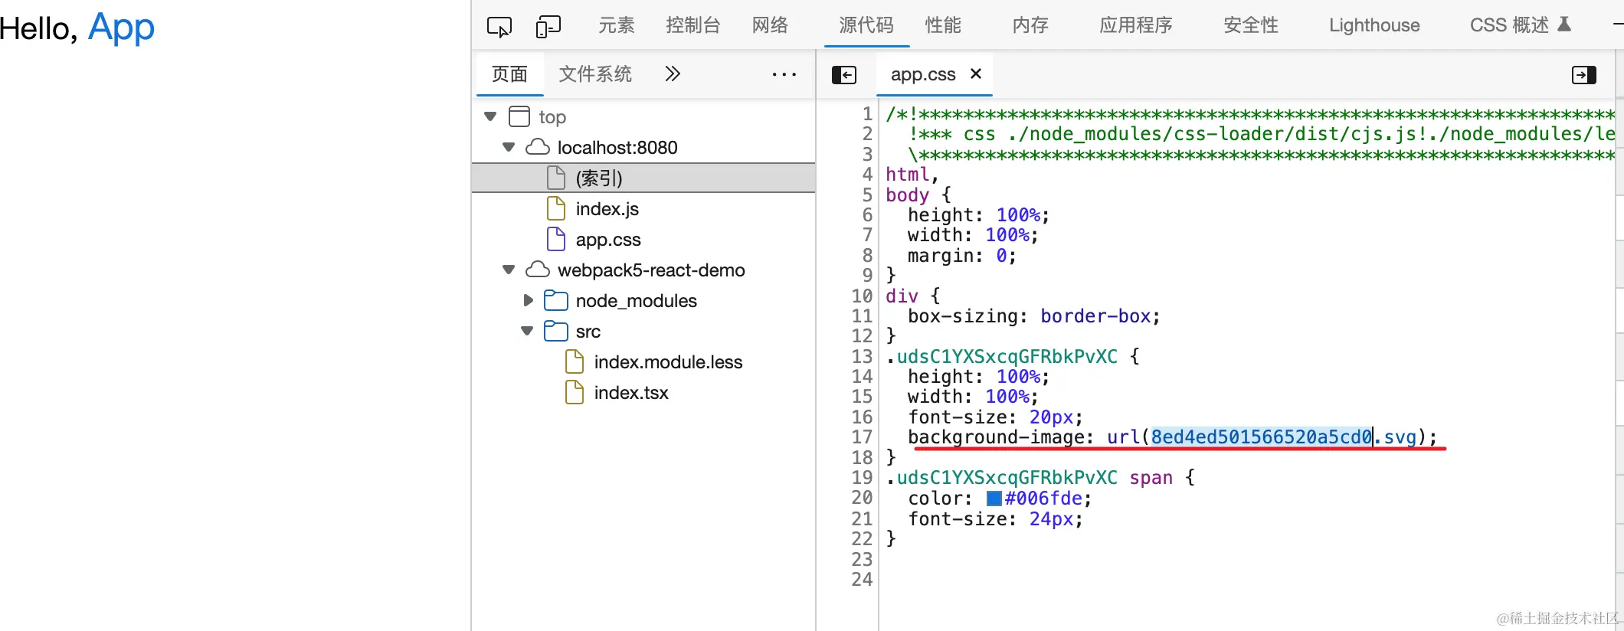Click the purple app.css file icon
Screen dimensions: 1624x631
(556, 239)
